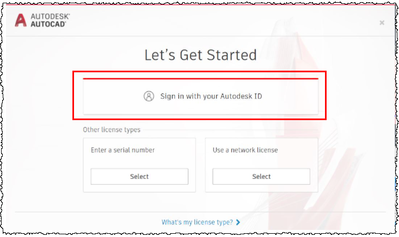Open the "What's my license type?" link
This screenshot has width=399, height=237.
tap(197, 222)
